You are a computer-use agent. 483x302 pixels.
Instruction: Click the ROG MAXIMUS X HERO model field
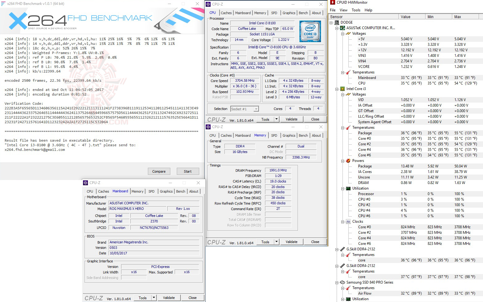pyautogui.click(x=138, y=209)
